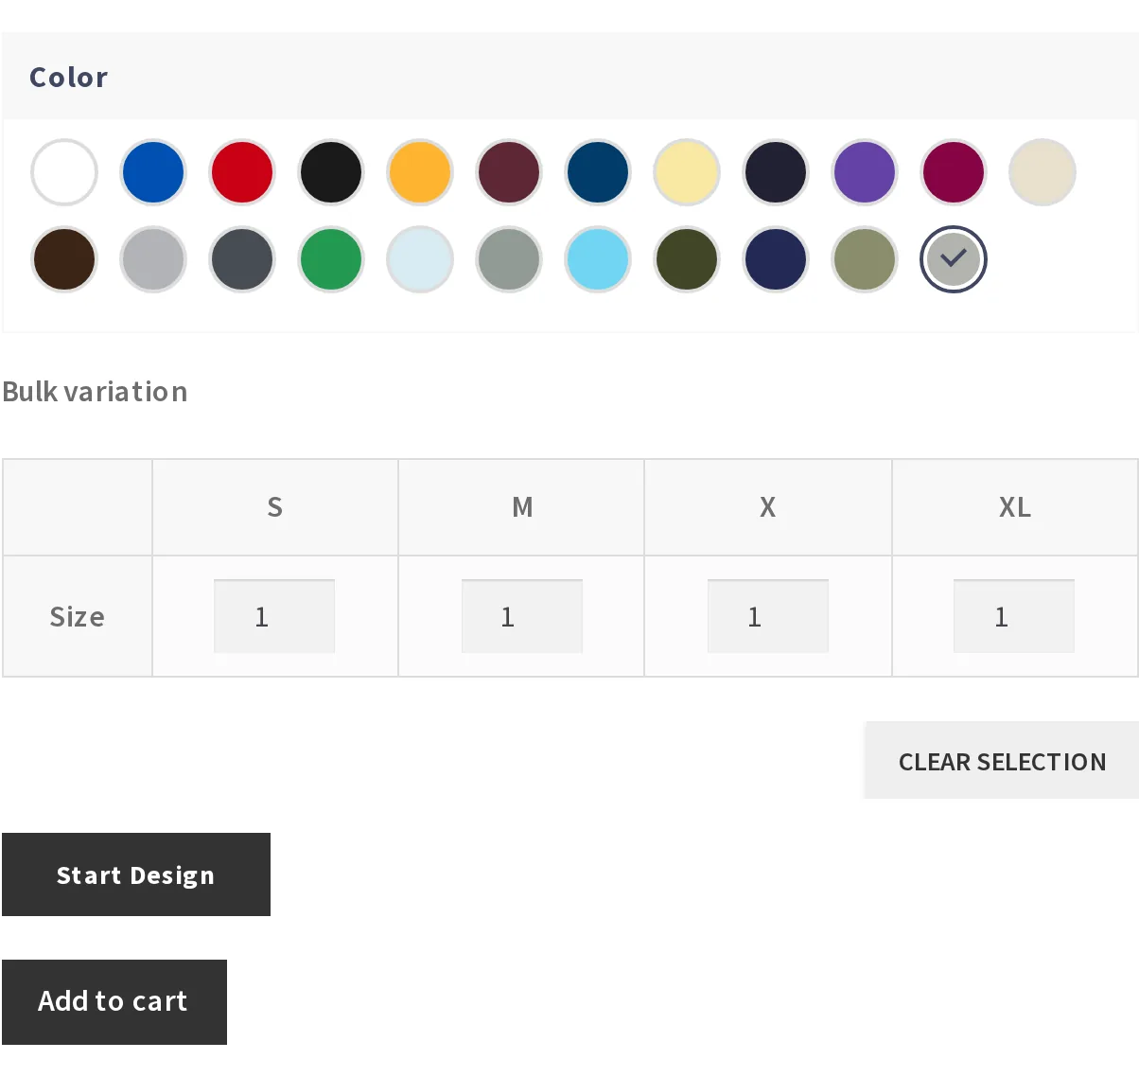Screen dimensions: 1139x1077
Task: Select the sky blue color swatch
Action: (598, 259)
